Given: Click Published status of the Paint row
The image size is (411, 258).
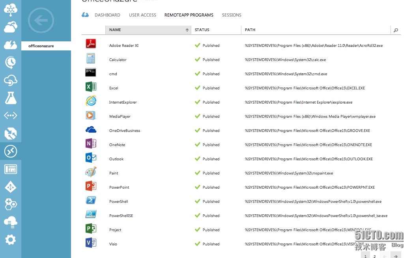Looking at the screenshot, I should coord(207,173).
